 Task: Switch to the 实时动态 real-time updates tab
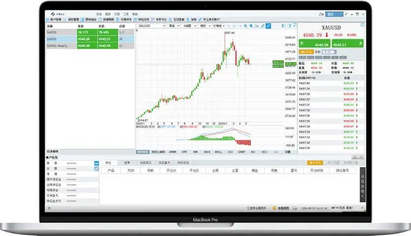(183, 163)
